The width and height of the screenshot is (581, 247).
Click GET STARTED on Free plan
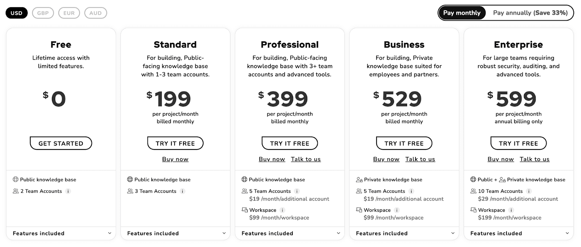(x=61, y=143)
